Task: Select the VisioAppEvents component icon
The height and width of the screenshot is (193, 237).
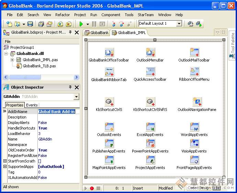Action: [194, 144]
